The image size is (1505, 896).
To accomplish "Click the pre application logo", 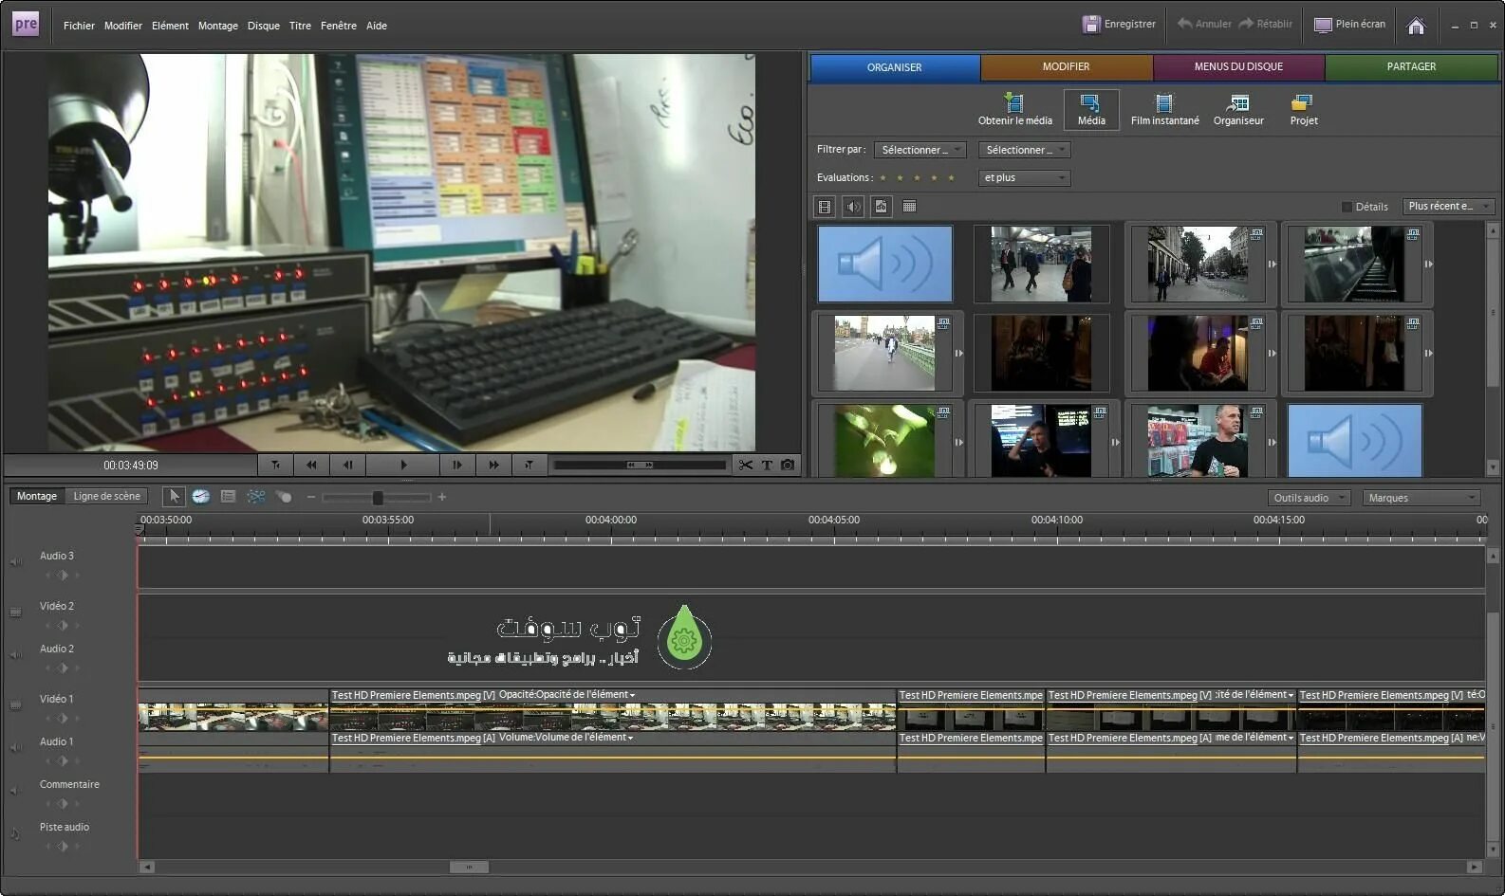I will point(26,25).
